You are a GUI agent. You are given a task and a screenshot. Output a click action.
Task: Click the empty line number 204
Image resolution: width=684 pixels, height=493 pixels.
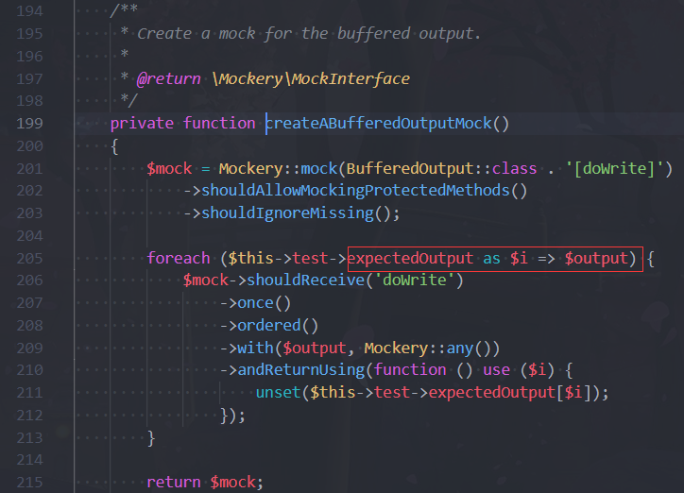[29, 236]
